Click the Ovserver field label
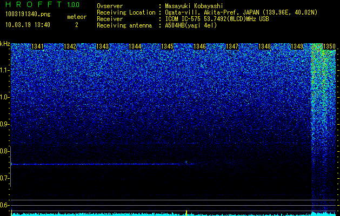Image resolution: width=340 pixels, height=216 pixels. pyautogui.click(x=110, y=6)
